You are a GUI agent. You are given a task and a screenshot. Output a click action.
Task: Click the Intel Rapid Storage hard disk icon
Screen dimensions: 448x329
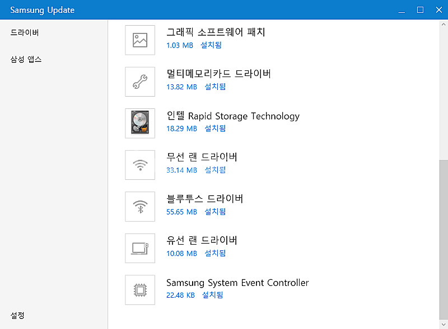point(140,123)
